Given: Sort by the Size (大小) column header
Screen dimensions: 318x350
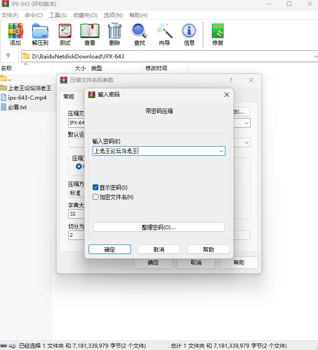Looking at the screenshot, I should pos(70,68).
